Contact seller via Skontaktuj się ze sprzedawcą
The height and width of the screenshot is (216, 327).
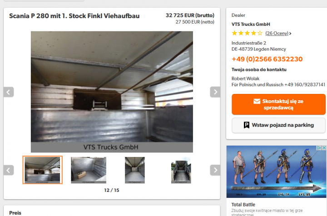(278, 104)
